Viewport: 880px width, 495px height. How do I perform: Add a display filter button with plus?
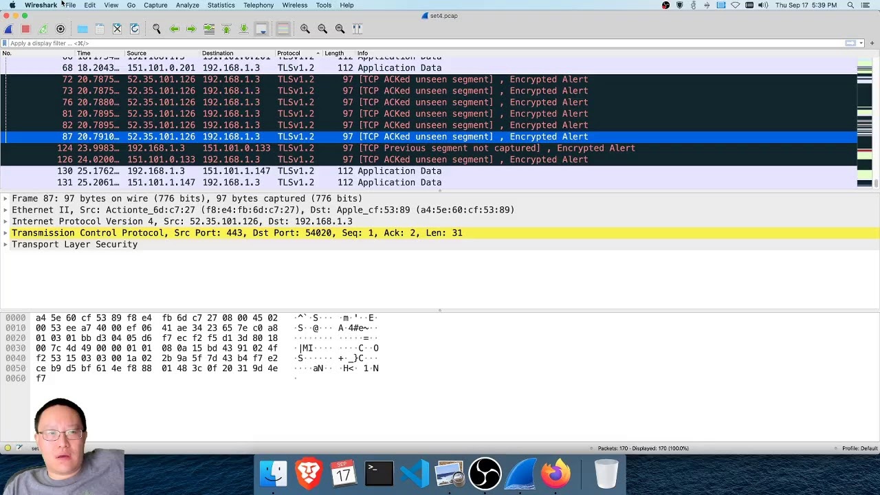[x=872, y=43]
